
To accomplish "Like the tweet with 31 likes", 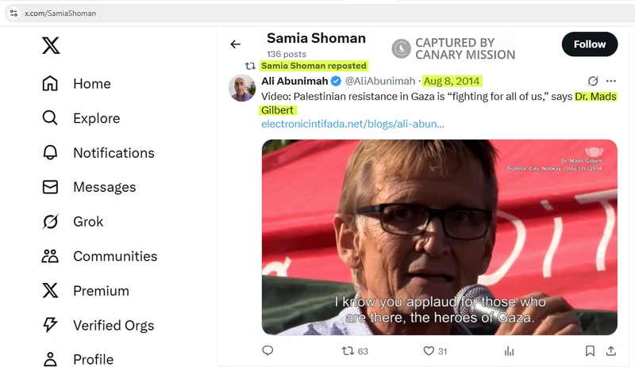I will (x=429, y=350).
